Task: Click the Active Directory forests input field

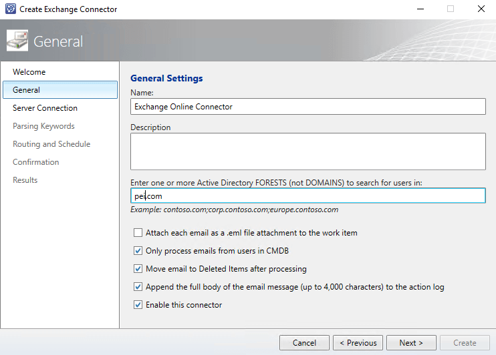Action: pos(308,196)
